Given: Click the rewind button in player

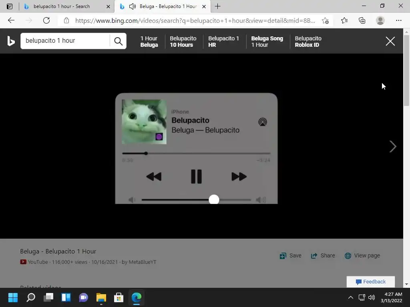Looking at the screenshot, I should point(154,177).
